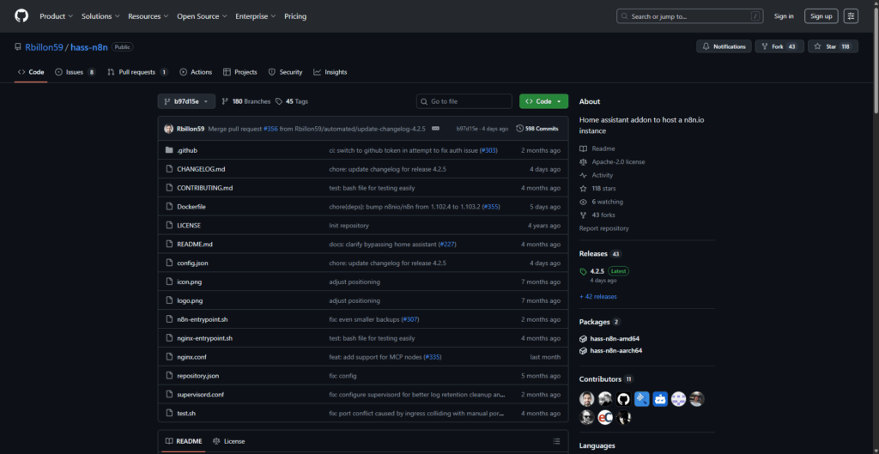The height and width of the screenshot is (454, 879).
Task: Click the Sign in link
Action: pos(784,16)
